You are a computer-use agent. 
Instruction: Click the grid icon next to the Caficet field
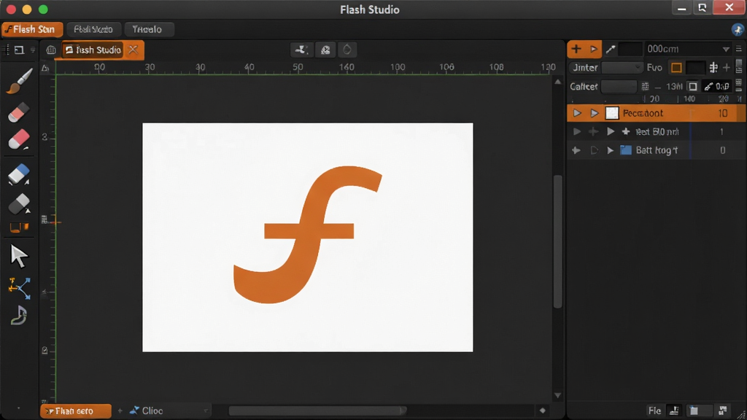point(645,86)
